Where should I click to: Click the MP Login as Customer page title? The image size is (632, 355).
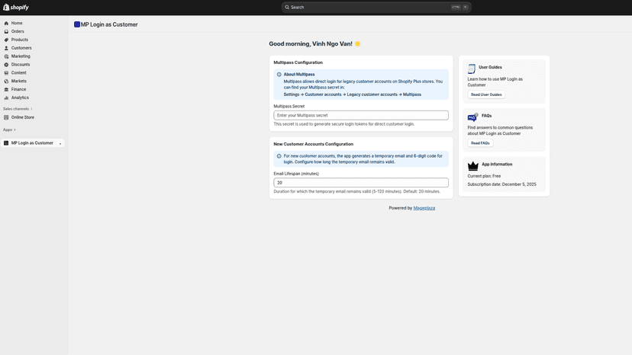(x=109, y=24)
